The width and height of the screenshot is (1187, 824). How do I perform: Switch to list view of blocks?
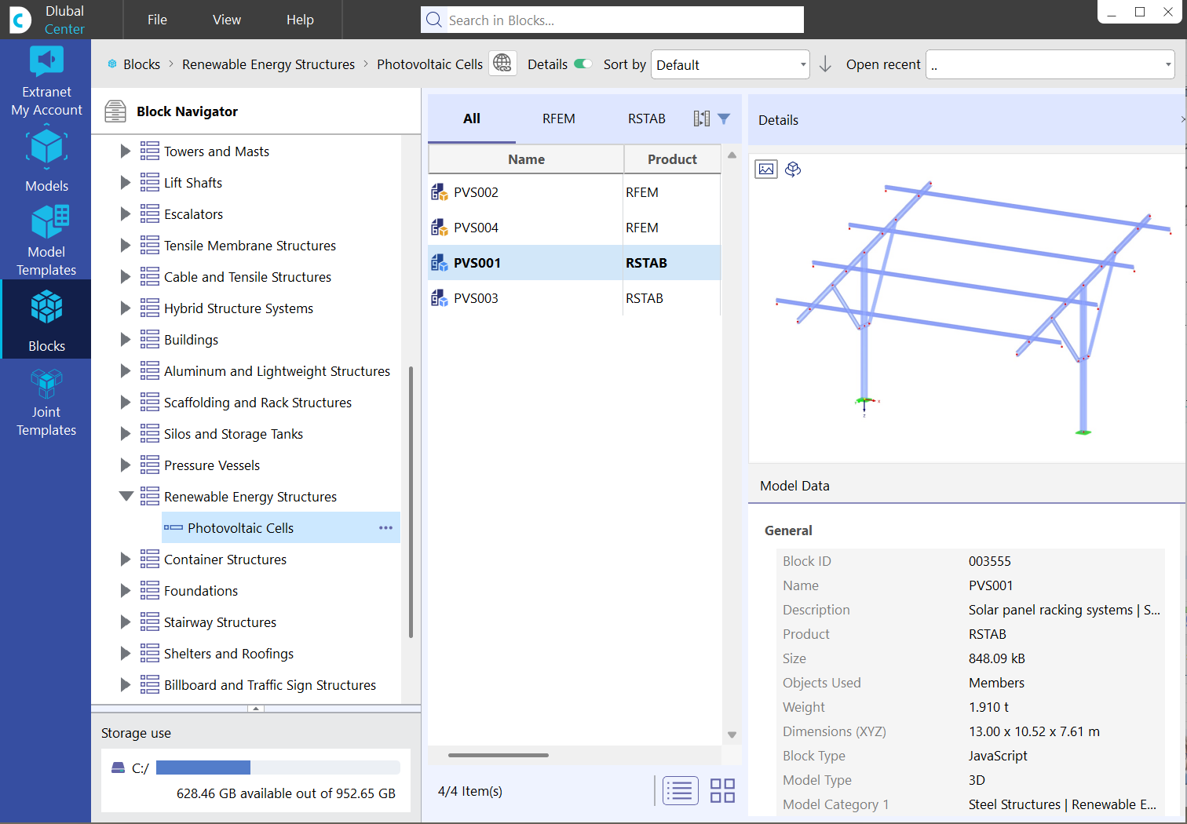[680, 791]
